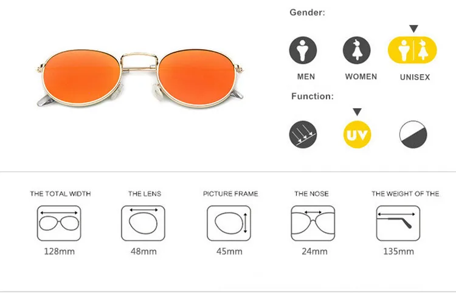The width and height of the screenshot is (456, 297).
Task: Click the gold double nose bridge
Action: click(139, 62)
